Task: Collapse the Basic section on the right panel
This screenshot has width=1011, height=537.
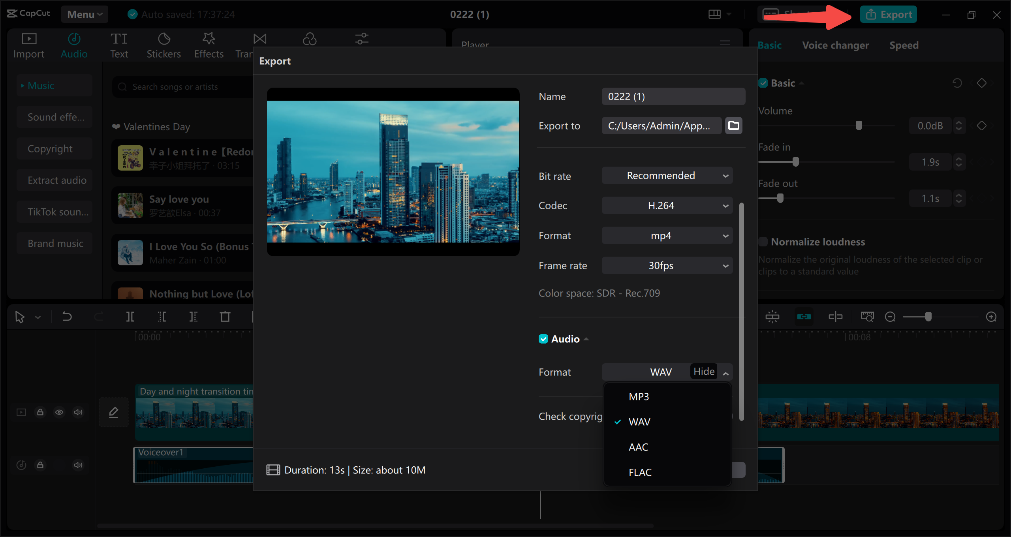Action: click(x=802, y=83)
